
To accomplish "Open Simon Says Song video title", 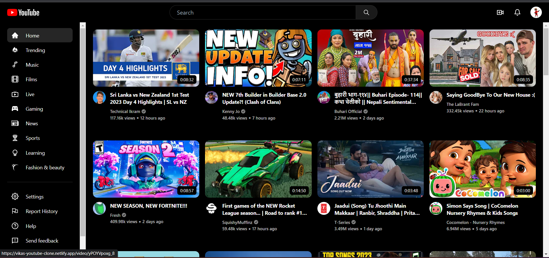I will click(x=482, y=209).
